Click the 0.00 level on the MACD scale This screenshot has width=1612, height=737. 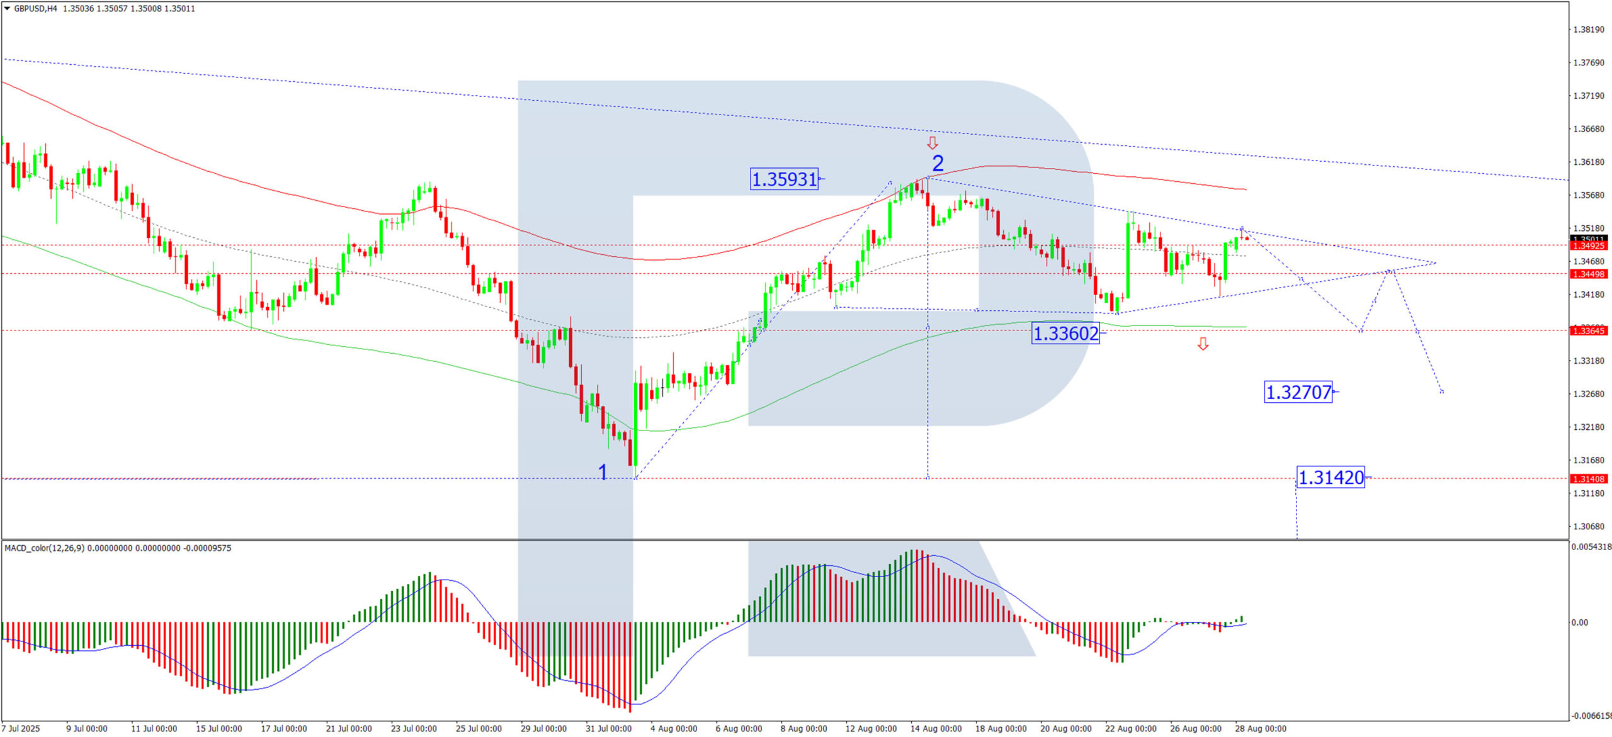pyautogui.click(x=1579, y=623)
